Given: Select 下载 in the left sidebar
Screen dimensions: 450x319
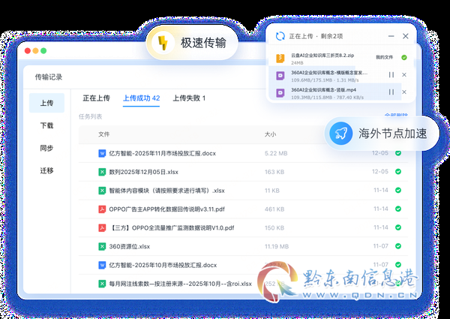Looking at the screenshot, I should [x=46, y=125].
